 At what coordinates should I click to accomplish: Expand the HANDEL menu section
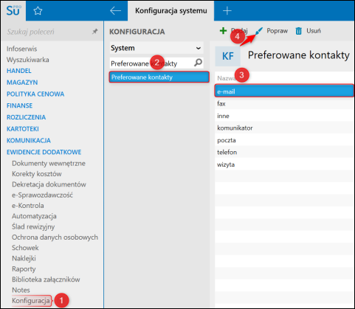point(19,71)
